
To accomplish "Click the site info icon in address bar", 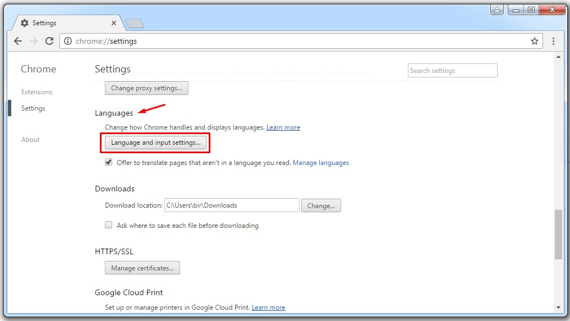I will (x=68, y=41).
